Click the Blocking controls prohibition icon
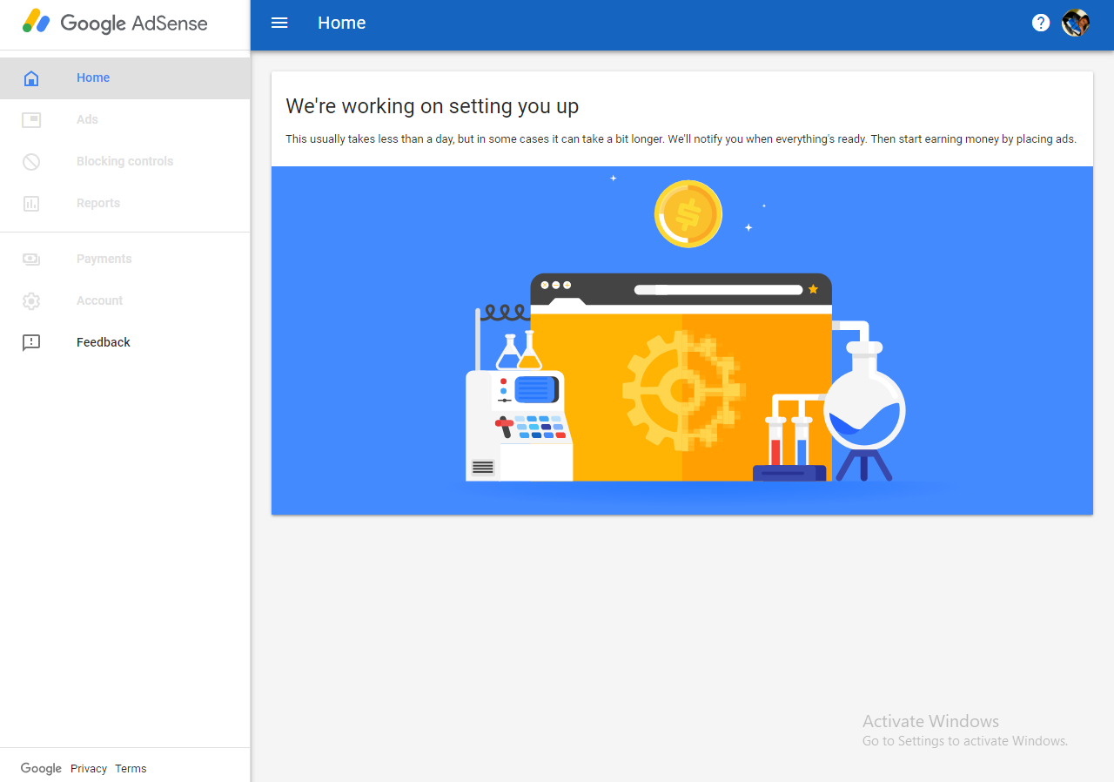The height and width of the screenshot is (782, 1114). (31, 162)
